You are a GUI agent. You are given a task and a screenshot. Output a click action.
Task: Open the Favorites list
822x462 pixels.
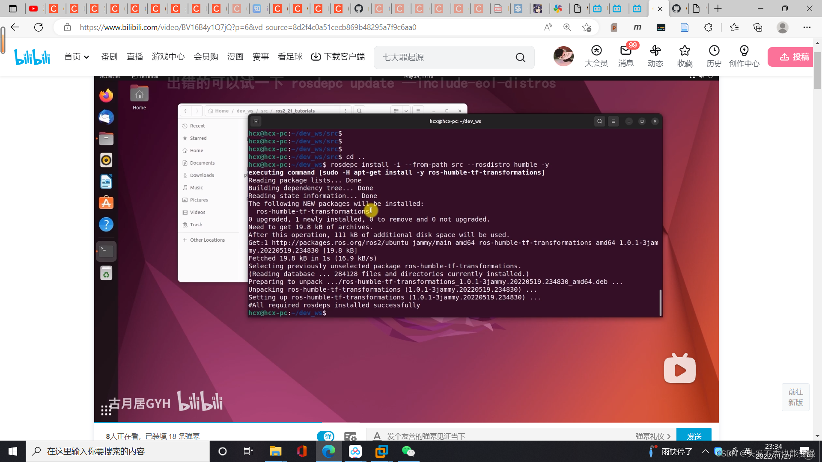(734, 27)
